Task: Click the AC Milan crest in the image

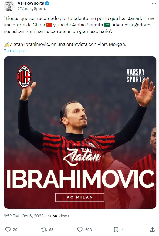Action: [x=24, y=77]
